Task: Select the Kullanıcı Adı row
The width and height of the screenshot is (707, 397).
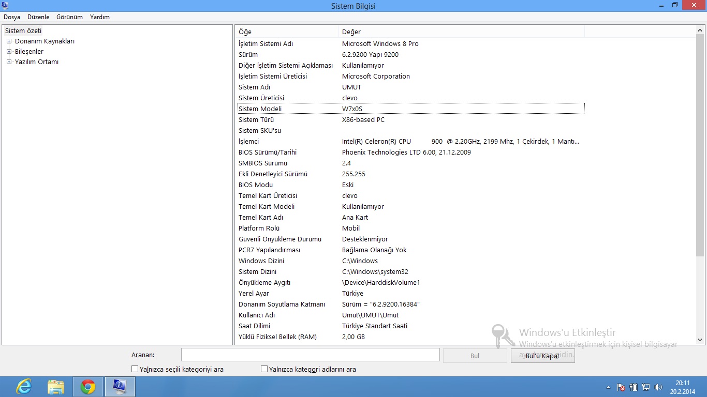Action: point(411,315)
